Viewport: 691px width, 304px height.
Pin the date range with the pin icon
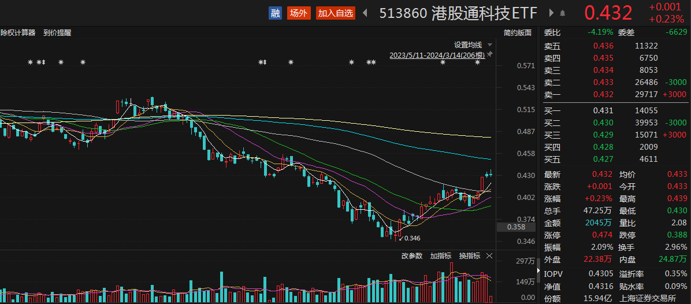click(490, 54)
